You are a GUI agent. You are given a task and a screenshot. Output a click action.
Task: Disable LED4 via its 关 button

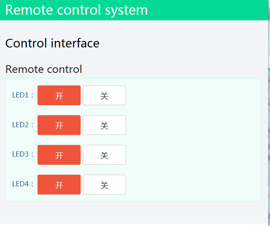coord(104,185)
